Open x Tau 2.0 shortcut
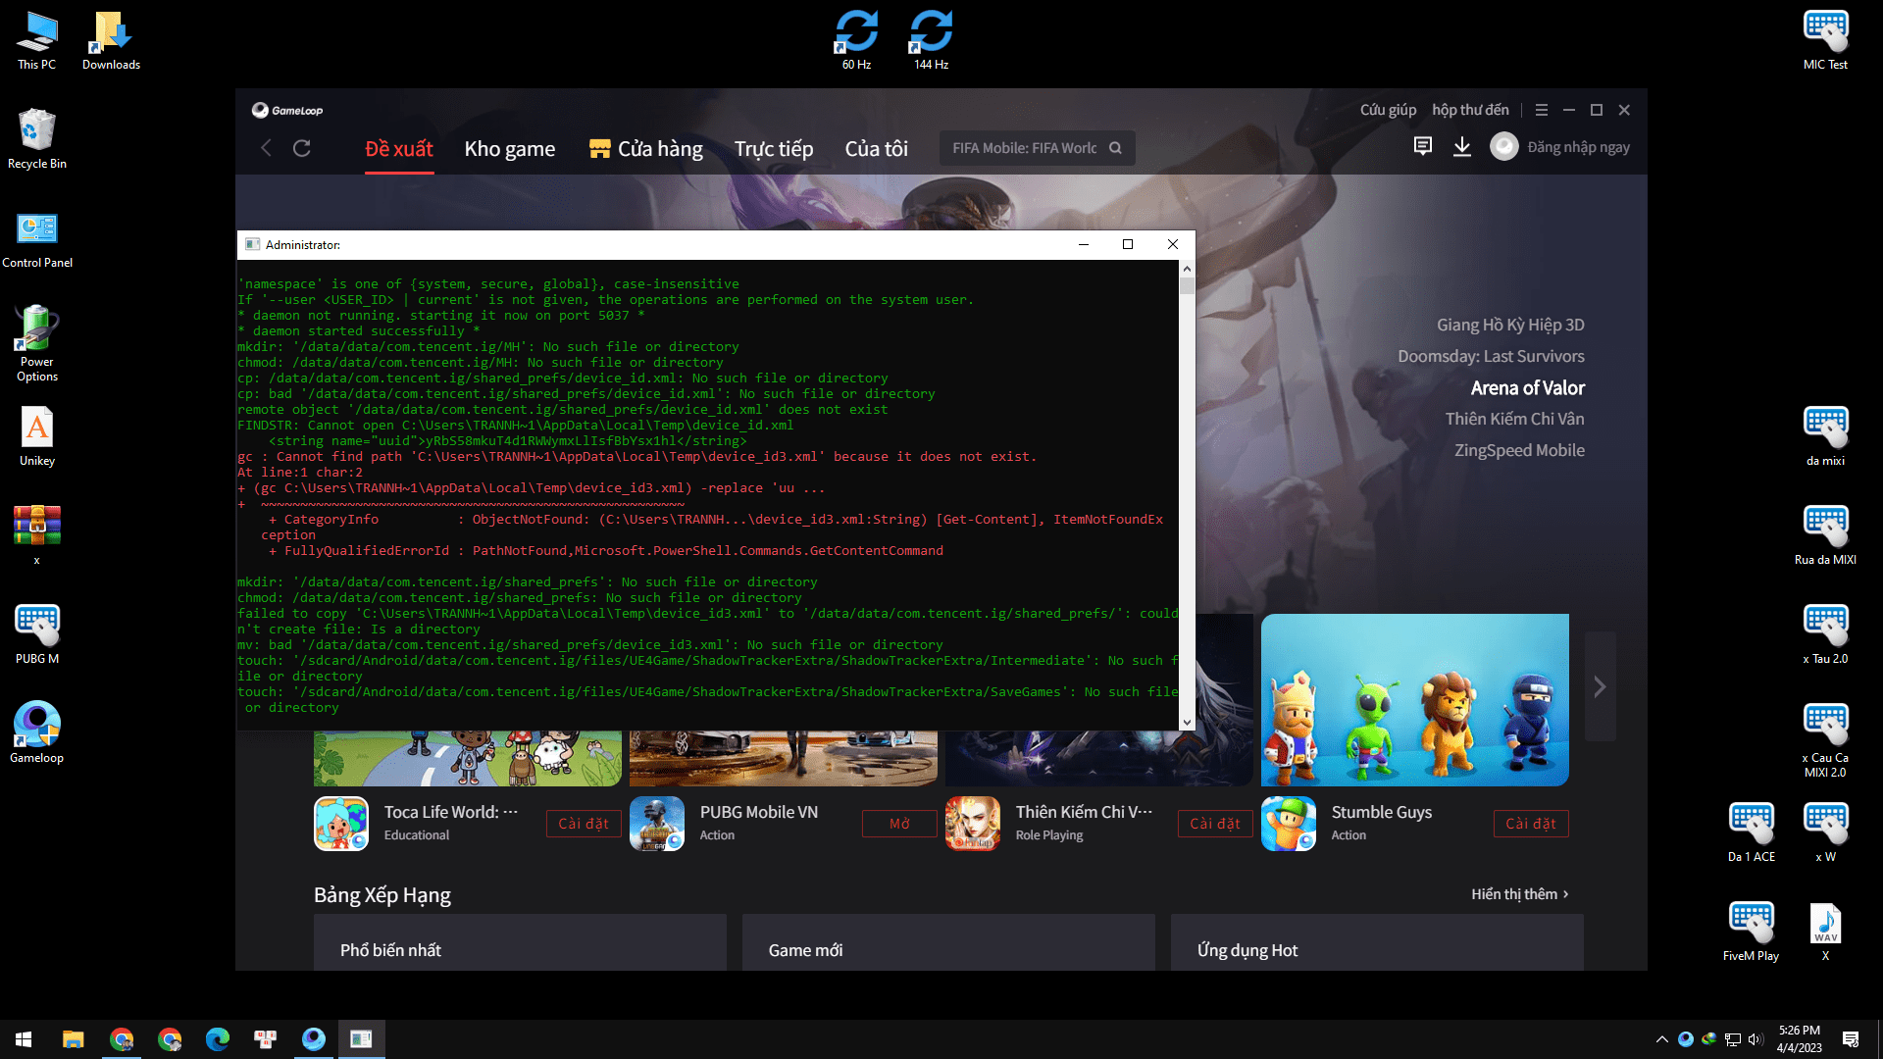Viewport: 1883px width, 1059px height. tap(1825, 634)
